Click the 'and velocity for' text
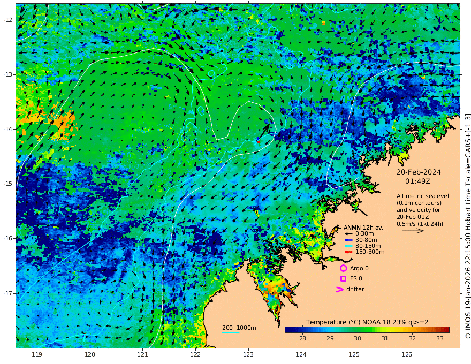This screenshot has height=364, width=471. (x=419, y=210)
